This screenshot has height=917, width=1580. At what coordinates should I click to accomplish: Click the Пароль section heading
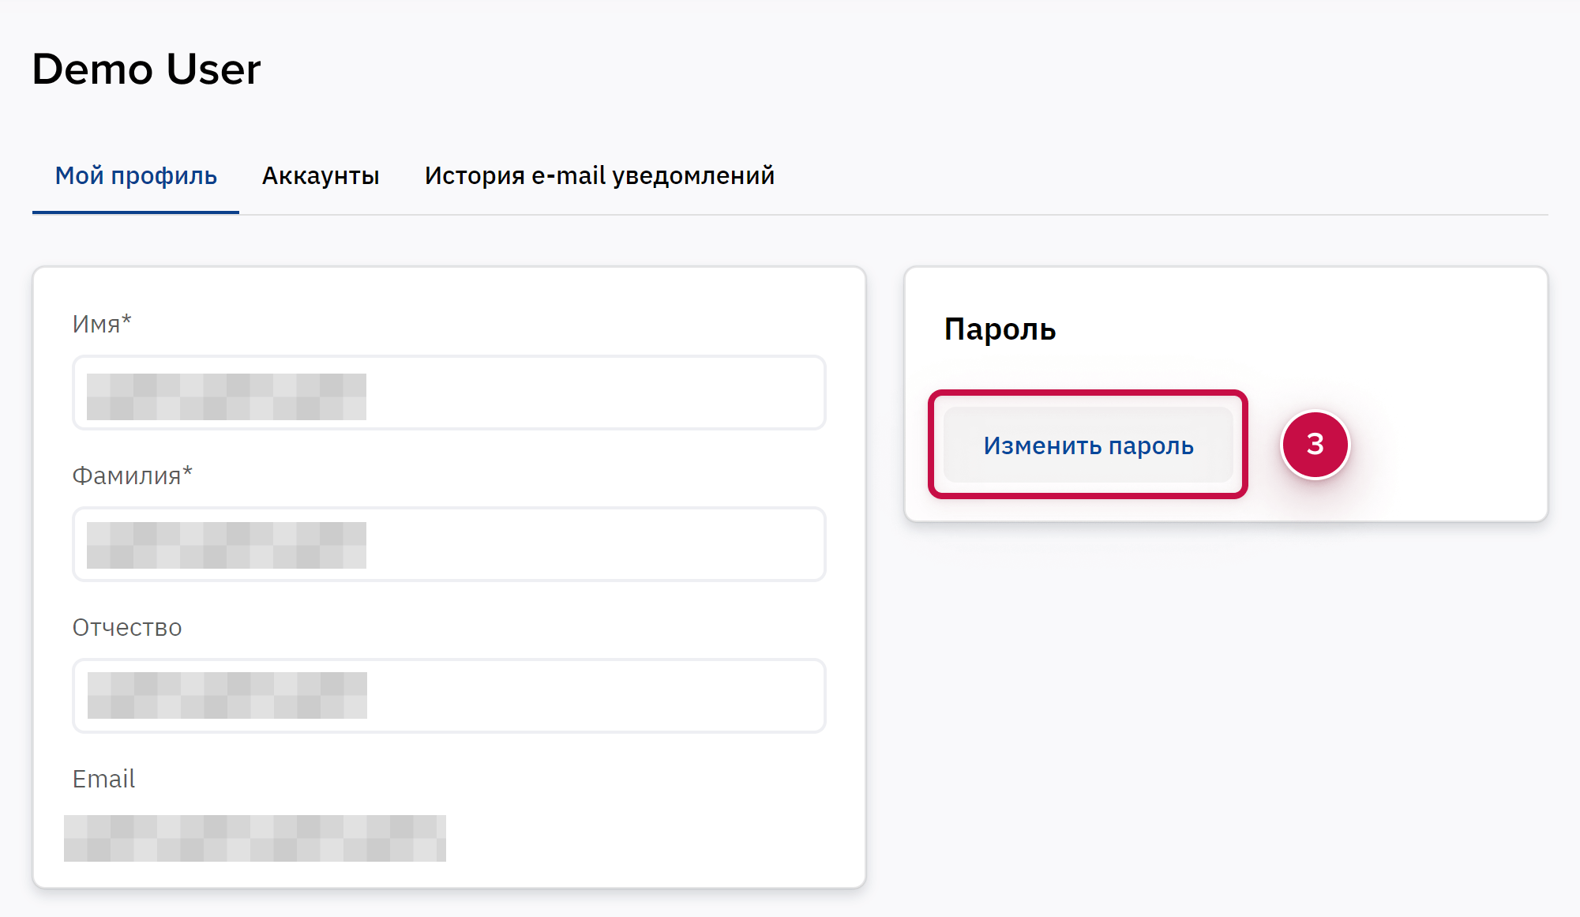coord(1000,329)
